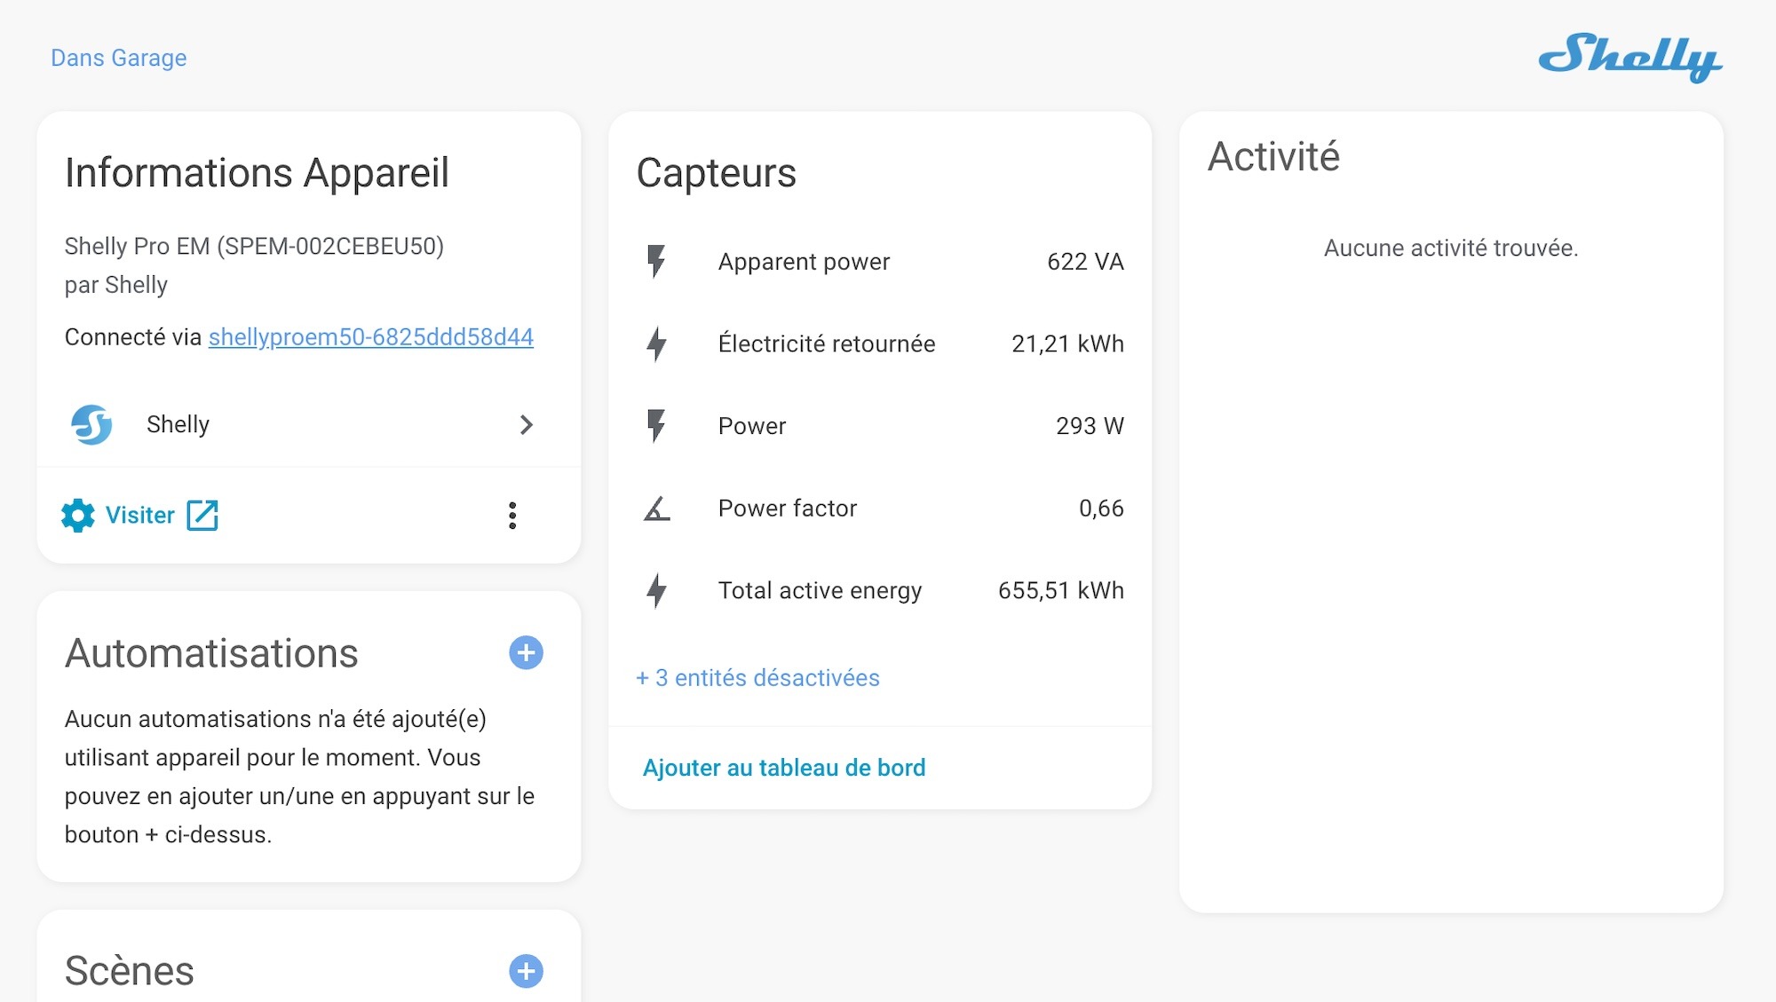Open the shellyproem50-6825ddd58d44 link

370,337
